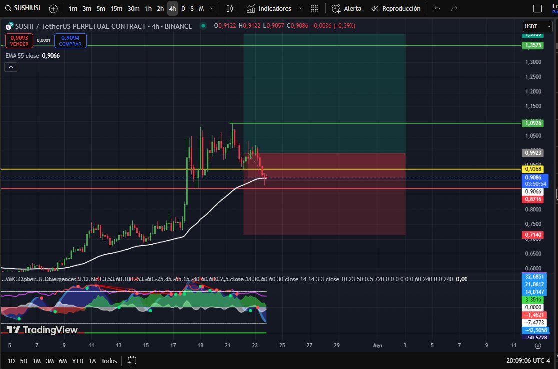Open indicator templates grid icon
This screenshot has height=369, width=558.
click(x=315, y=9)
